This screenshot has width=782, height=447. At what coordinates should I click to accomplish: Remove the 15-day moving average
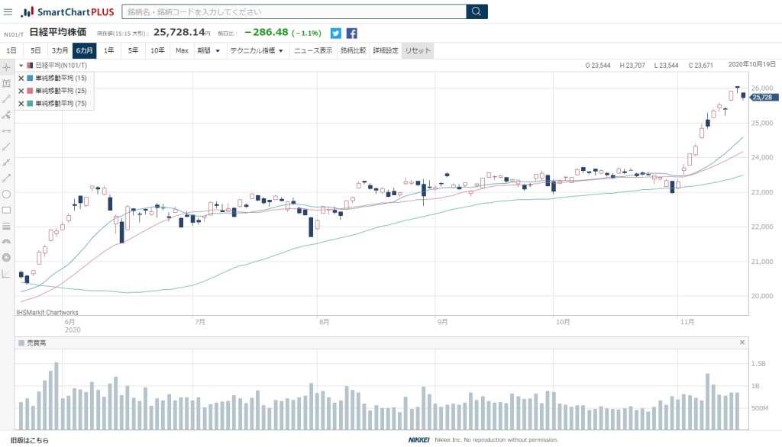[21, 78]
